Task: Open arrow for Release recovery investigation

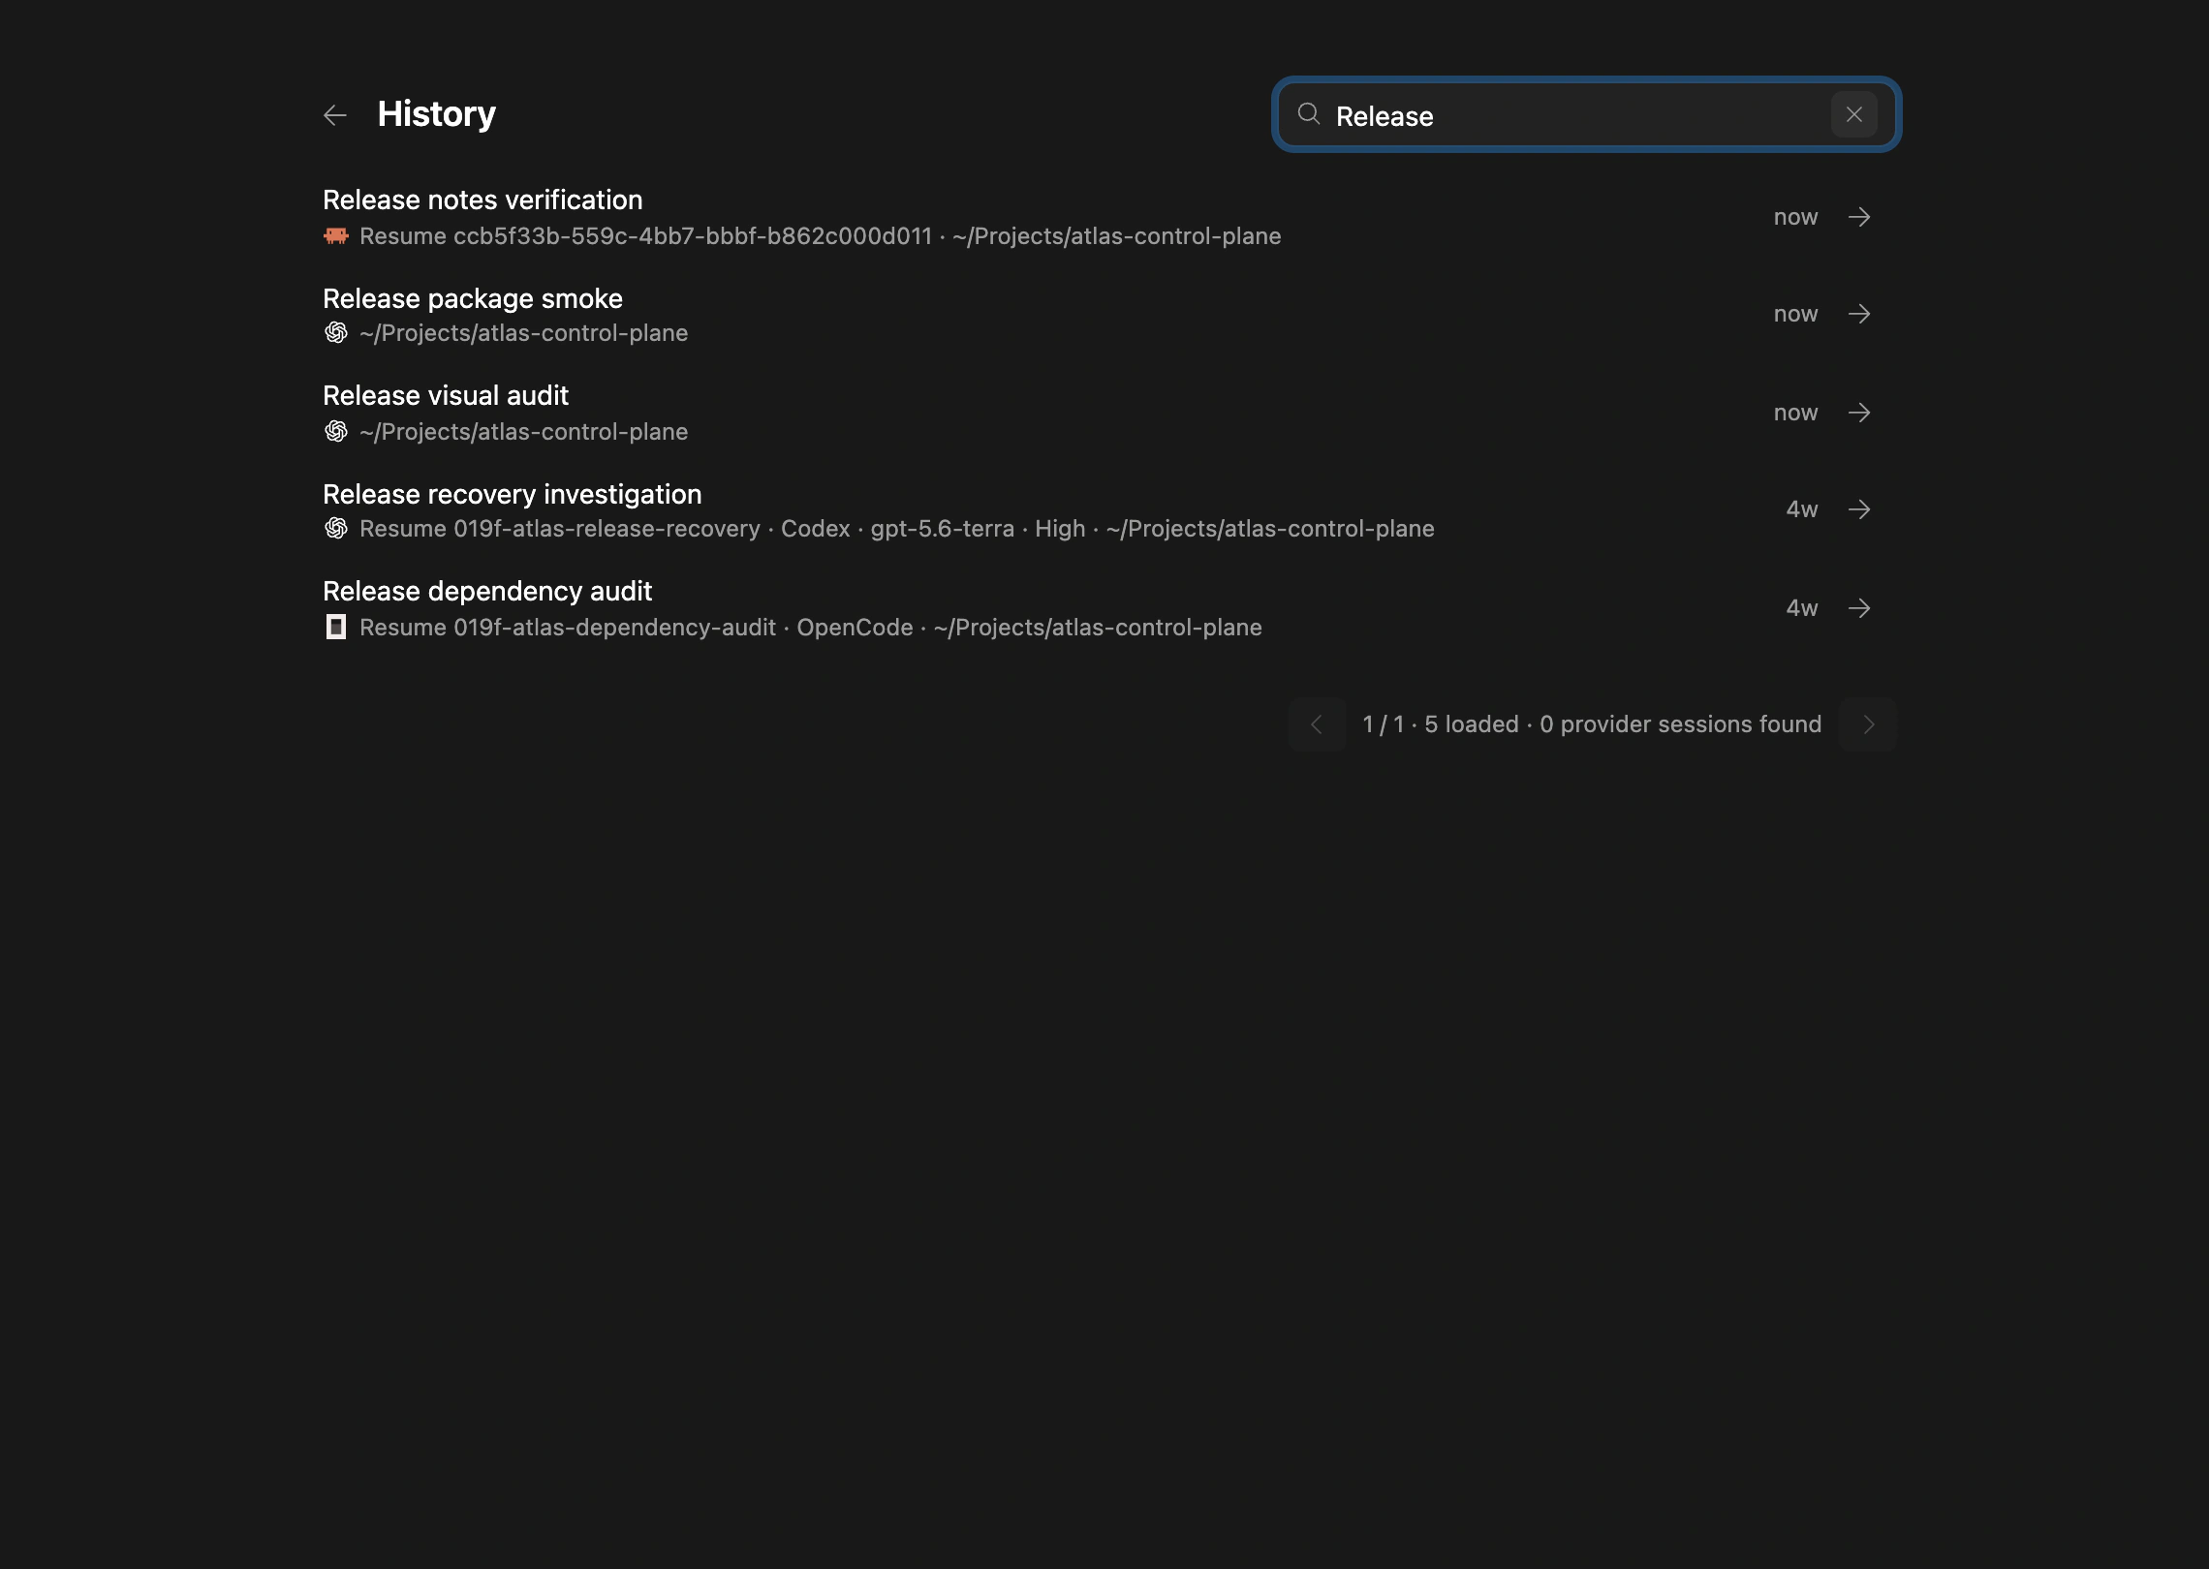Action: [x=1859, y=509]
